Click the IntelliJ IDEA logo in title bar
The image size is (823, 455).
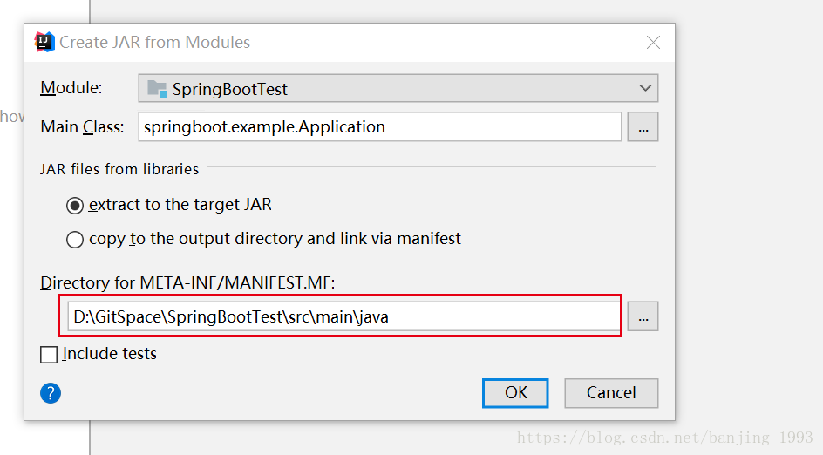click(x=44, y=42)
